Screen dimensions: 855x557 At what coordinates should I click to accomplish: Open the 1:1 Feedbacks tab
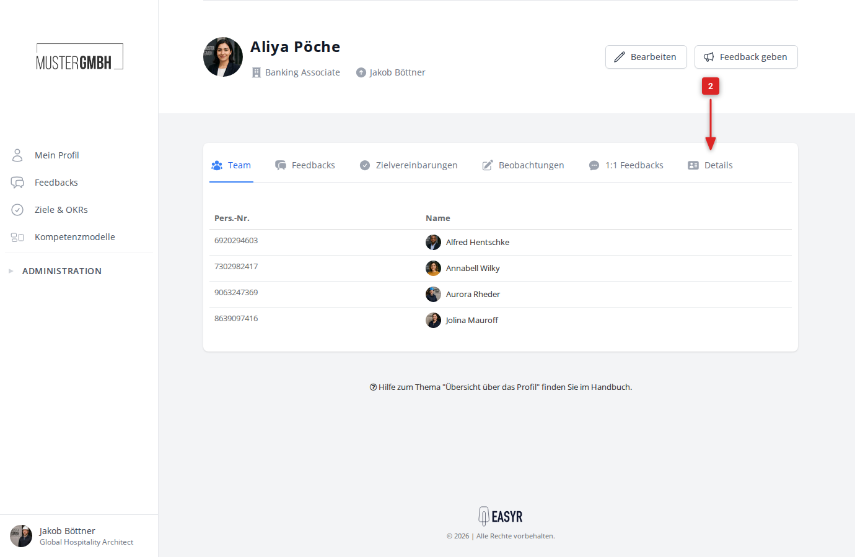(626, 165)
